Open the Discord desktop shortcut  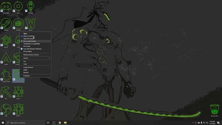[x=6, y=7]
